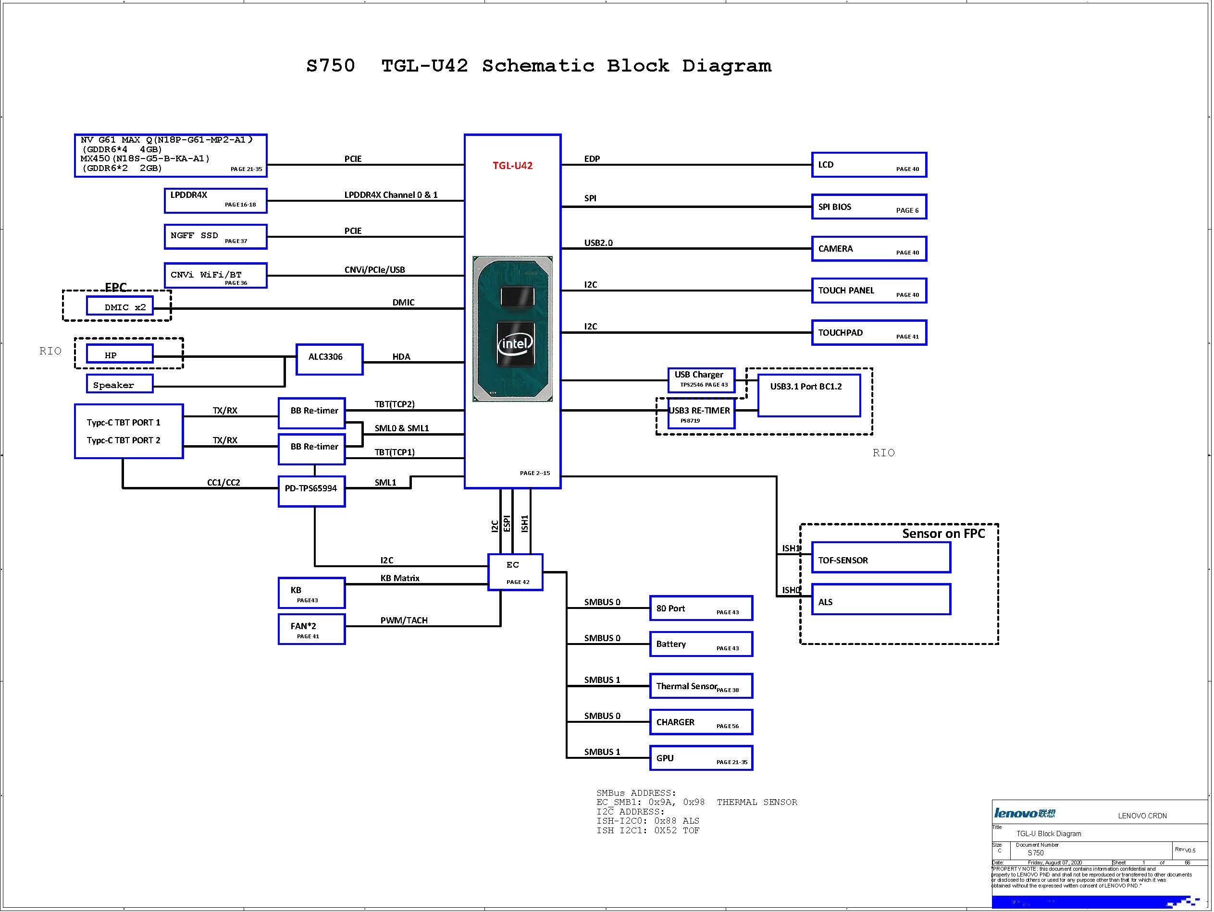Select the CNVi WiFi/BT block

tap(216, 275)
